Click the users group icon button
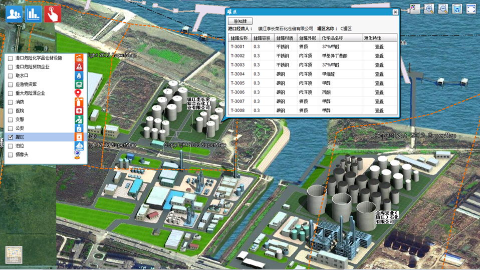The width and height of the screenshot is (480, 270). (x=14, y=14)
